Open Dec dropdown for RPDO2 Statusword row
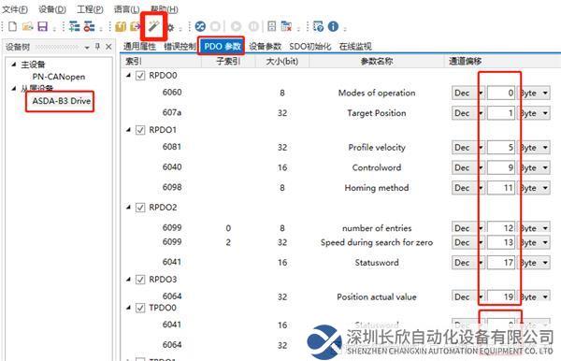Image resolution: width=561 pixels, height=361 pixels. pyautogui.click(x=468, y=263)
